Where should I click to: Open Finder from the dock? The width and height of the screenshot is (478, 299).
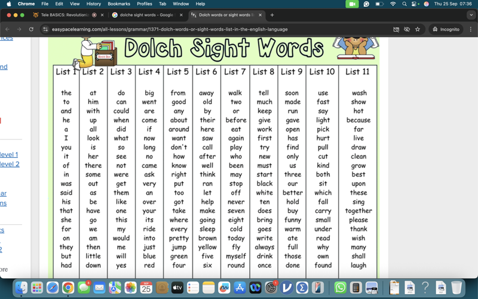coord(21,288)
